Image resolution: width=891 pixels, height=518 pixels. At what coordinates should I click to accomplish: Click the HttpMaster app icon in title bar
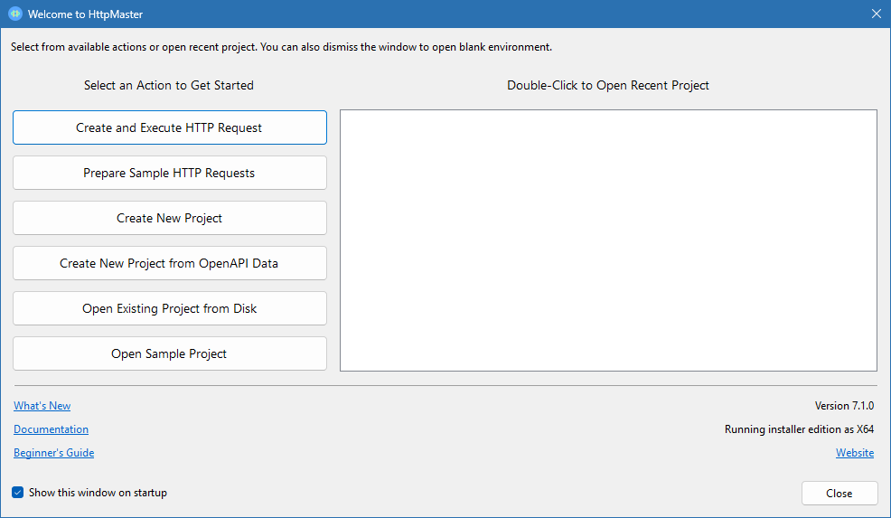coord(15,14)
